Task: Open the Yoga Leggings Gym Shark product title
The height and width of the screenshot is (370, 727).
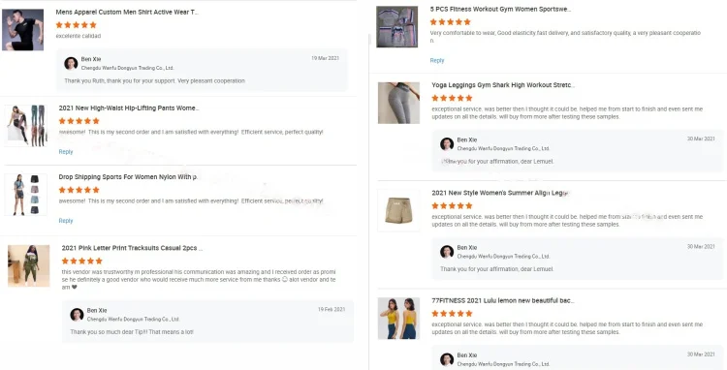Action: (503, 85)
